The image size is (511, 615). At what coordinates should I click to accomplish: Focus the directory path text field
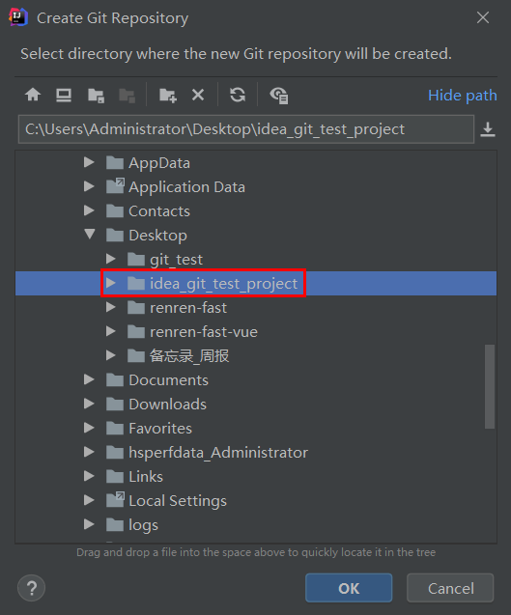[x=246, y=129]
